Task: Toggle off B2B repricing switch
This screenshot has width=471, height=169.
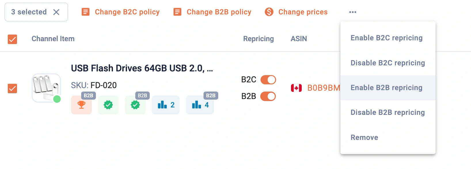Action: 268,96
